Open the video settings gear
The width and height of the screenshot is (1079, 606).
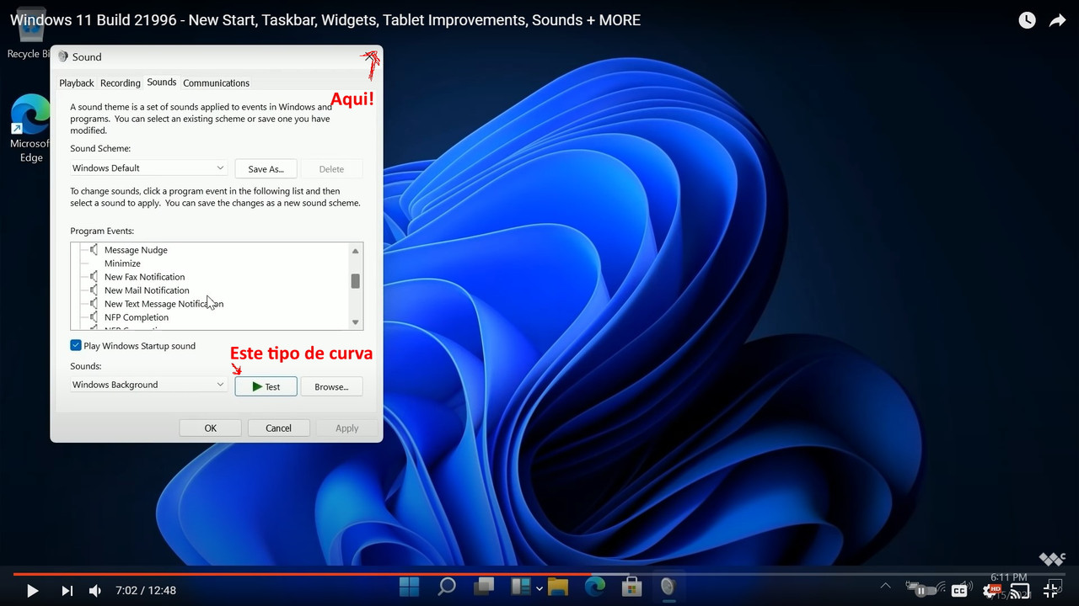pyautogui.click(x=991, y=591)
